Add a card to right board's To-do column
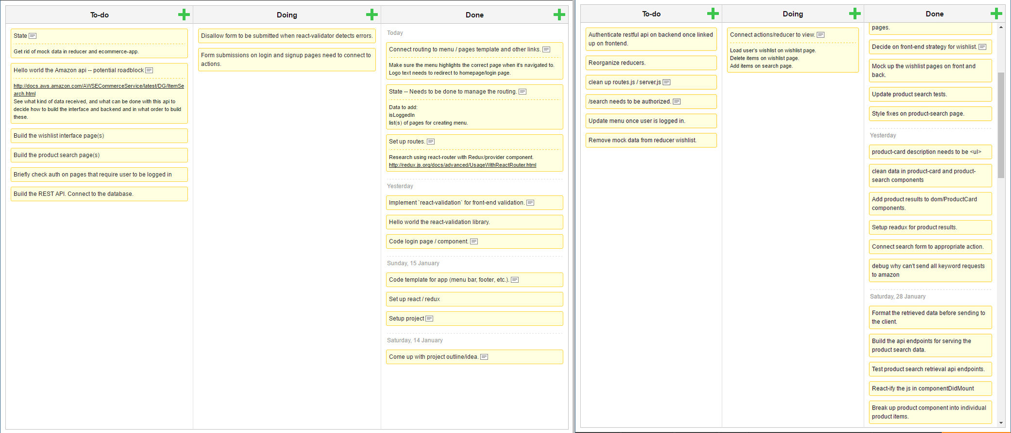Screen dimensions: 1011x433 click(x=713, y=14)
